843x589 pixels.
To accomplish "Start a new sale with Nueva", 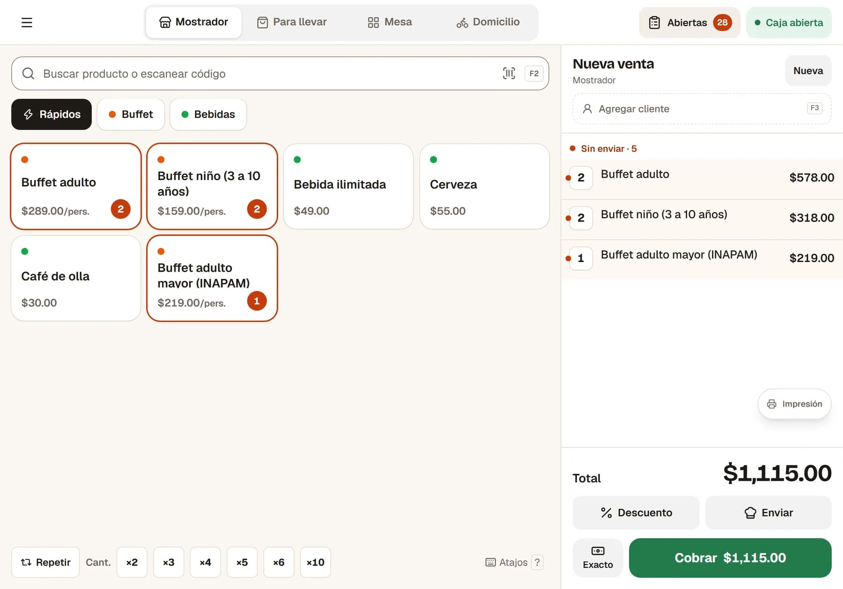I will point(808,71).
